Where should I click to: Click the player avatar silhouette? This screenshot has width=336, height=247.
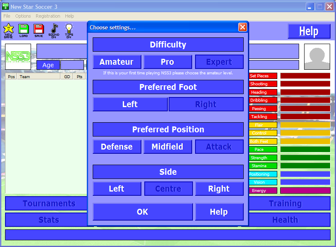tap(317, 57)
